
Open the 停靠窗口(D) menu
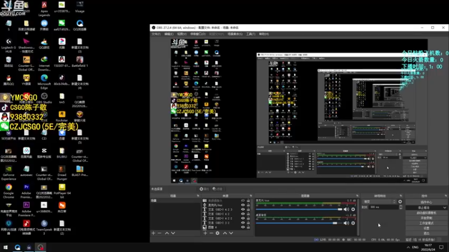point(198,34)
